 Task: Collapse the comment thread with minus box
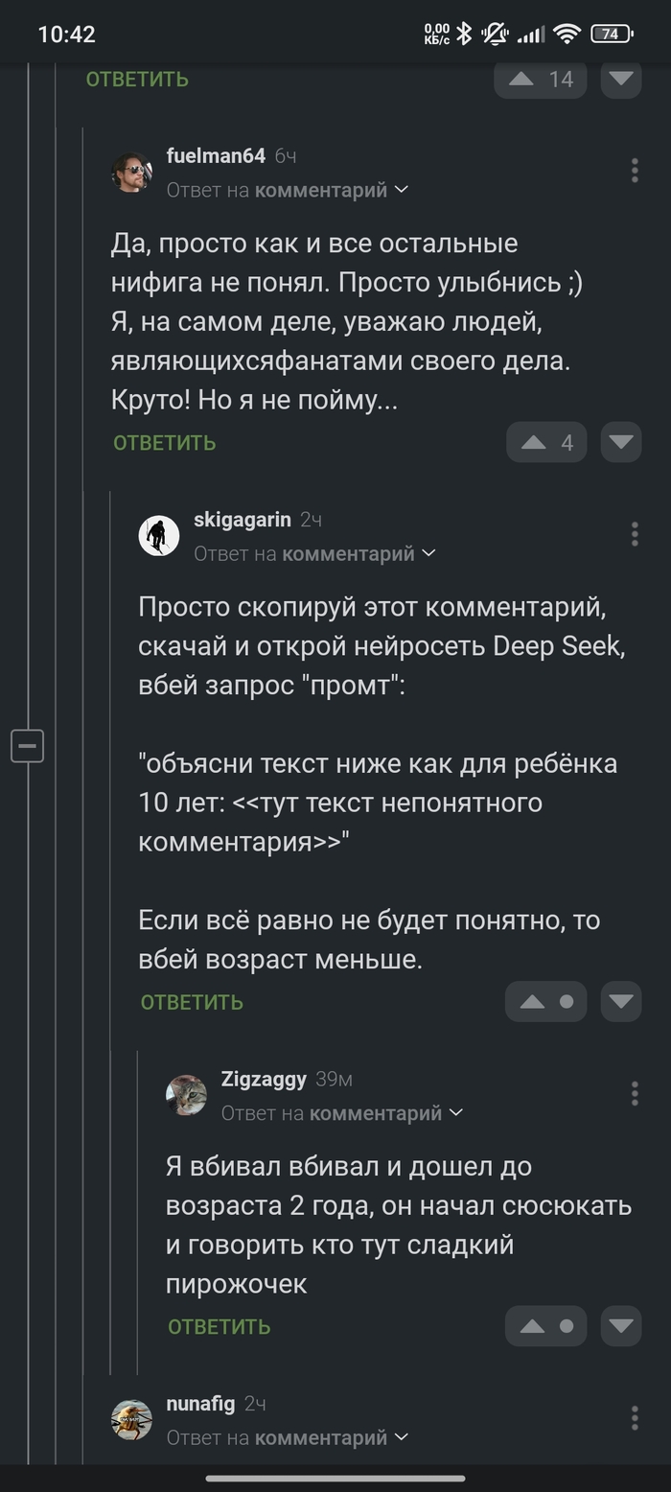coord(28,745)
